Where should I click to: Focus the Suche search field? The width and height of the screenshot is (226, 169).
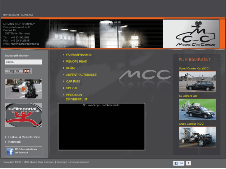coord(23,62)
